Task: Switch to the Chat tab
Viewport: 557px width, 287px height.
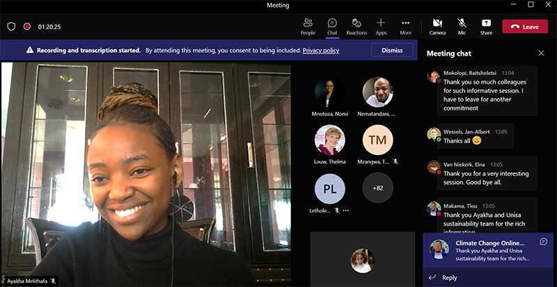Action: 332,26
